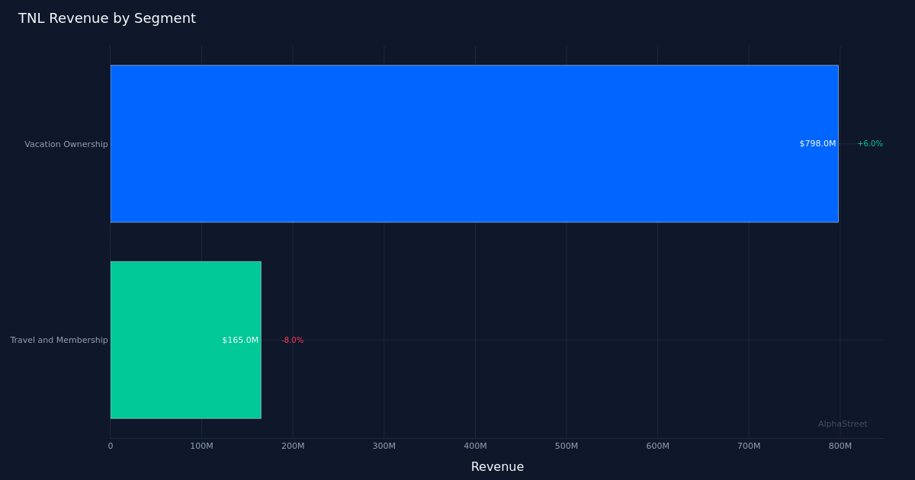Click the +6.0% growth indicator
Screen dimensions: 915x480
click(870, 143)
